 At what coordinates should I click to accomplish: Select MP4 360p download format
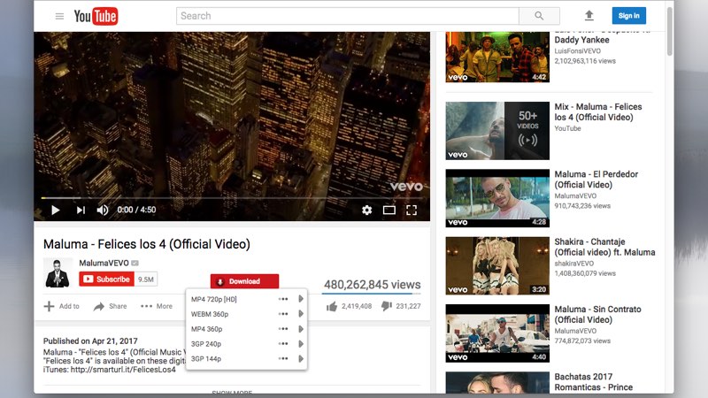tap(206, 329)
